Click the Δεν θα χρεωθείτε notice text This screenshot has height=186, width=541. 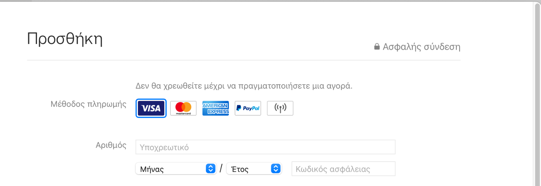coord(244,86)
